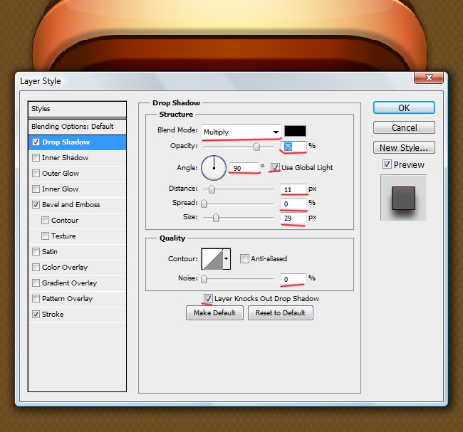
Task: Click the angle dial control
Action: click(213, 168)
